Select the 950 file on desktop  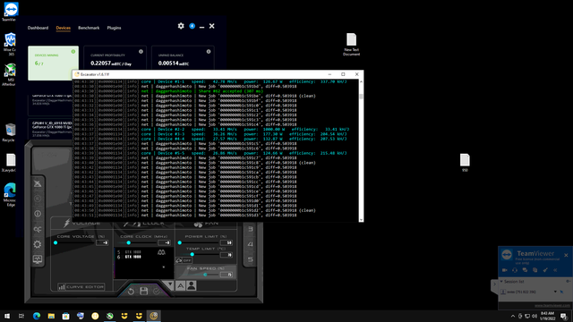click(465, 163)
